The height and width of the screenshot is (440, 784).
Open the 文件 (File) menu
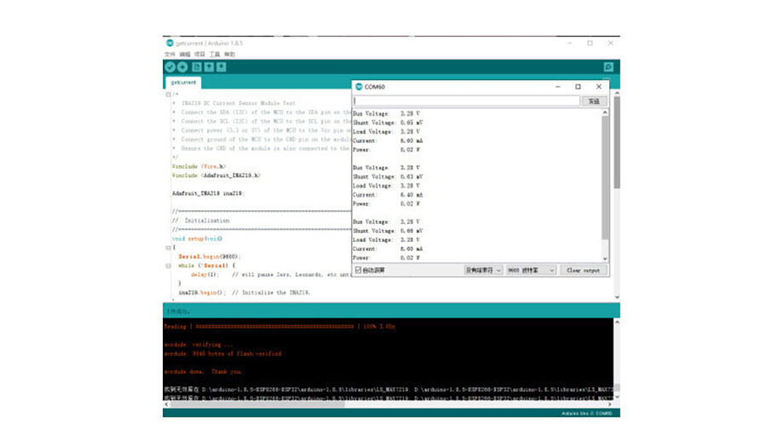170,54
